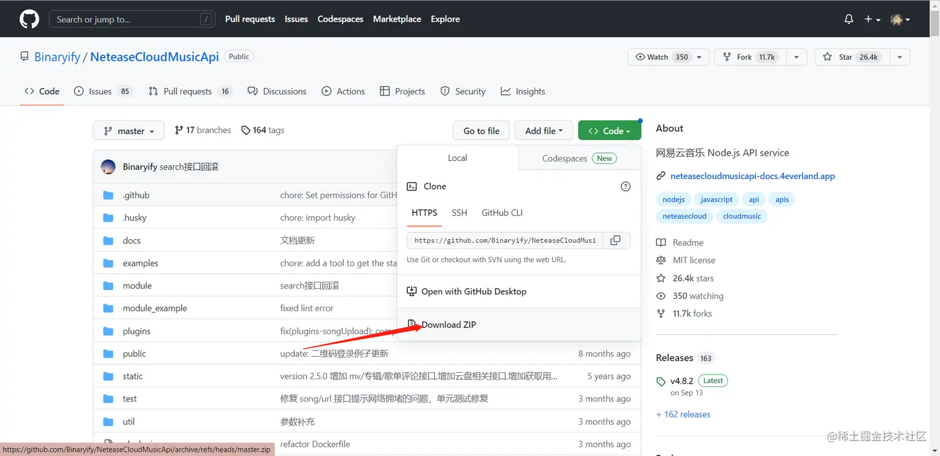Click the util folder icon
940x456 pixels.
[109, 421]
